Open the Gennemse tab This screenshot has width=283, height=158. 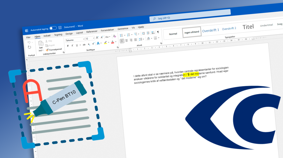click(x=123, y=29)
